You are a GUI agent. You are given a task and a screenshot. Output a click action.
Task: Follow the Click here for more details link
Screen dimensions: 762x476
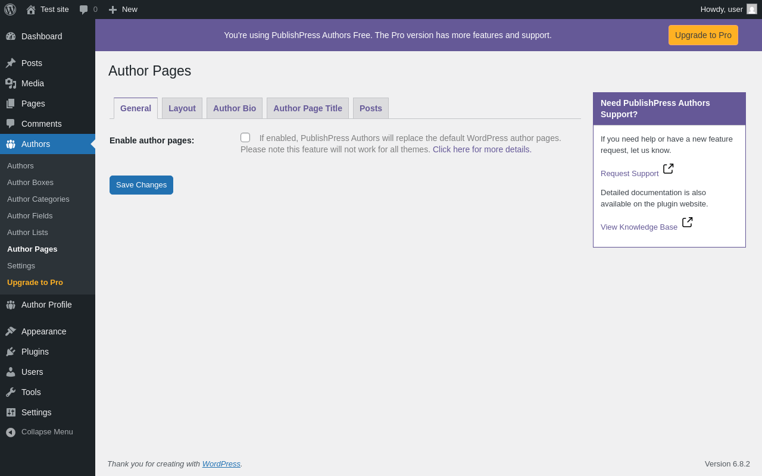coord(482,149)
